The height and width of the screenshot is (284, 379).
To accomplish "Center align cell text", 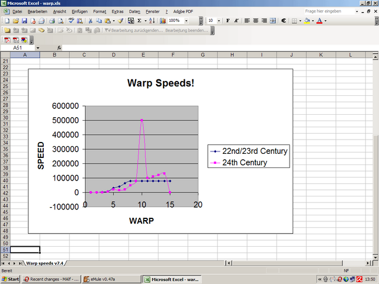I will [256, 21].
